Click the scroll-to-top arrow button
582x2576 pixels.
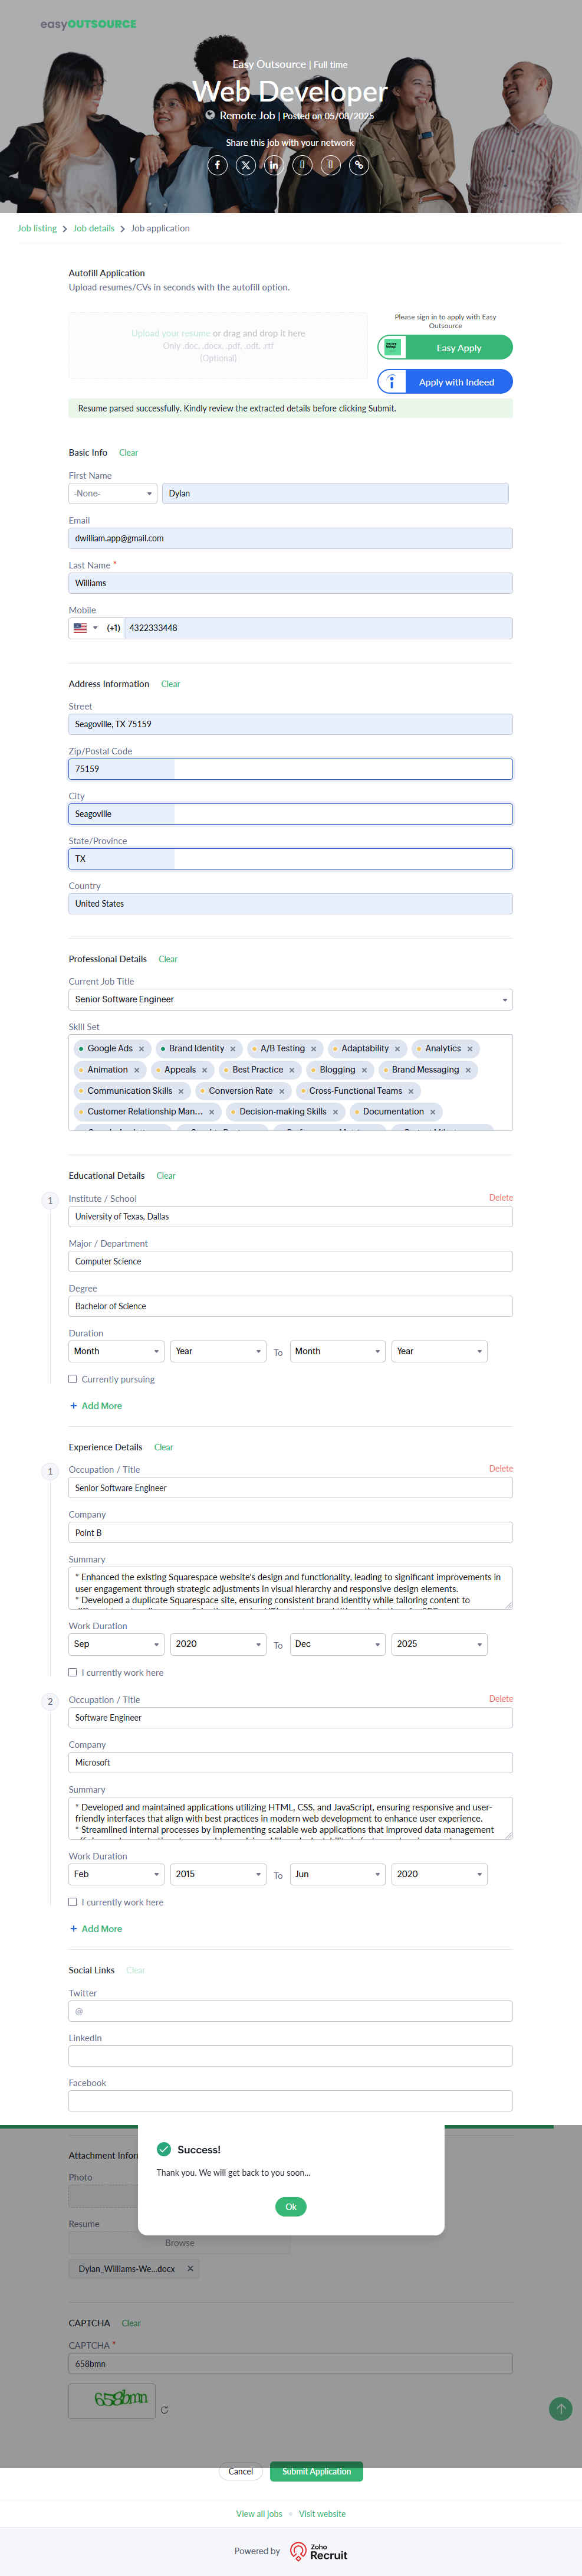point(561,2409)
